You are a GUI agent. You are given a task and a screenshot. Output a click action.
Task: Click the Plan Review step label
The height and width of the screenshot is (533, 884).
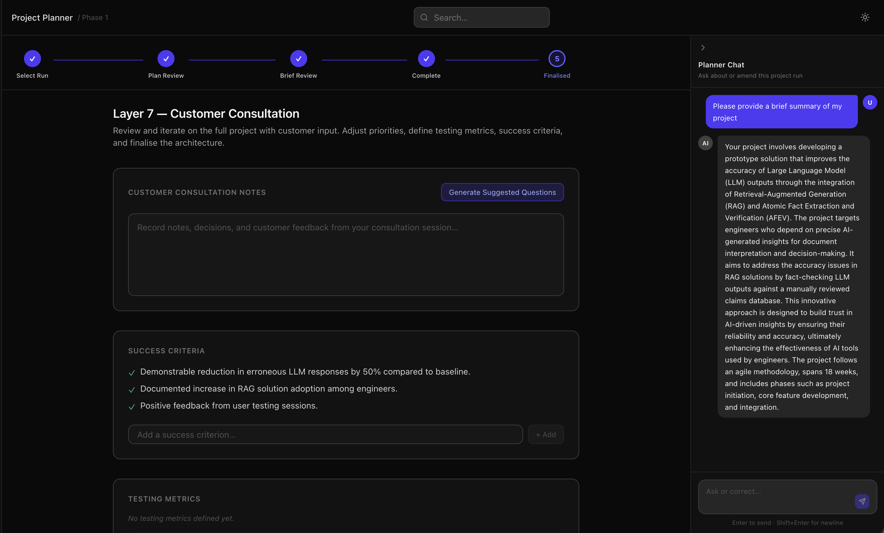click(x=166, y=76)
